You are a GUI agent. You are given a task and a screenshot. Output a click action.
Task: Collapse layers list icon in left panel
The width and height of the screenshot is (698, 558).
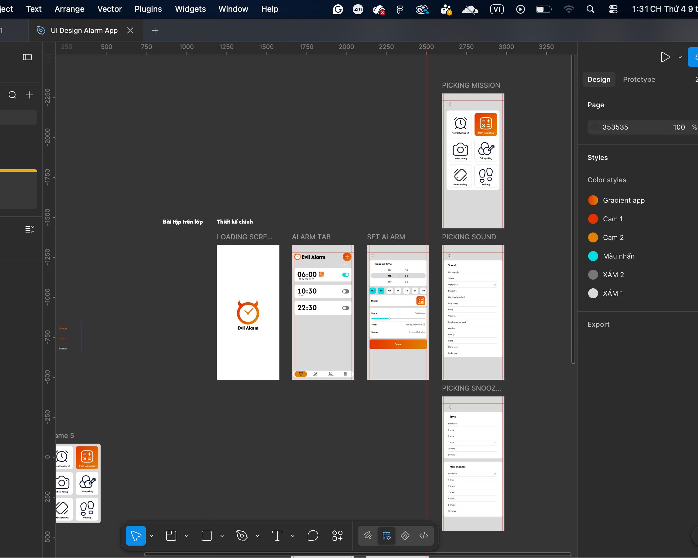click(x=30, y=230)
